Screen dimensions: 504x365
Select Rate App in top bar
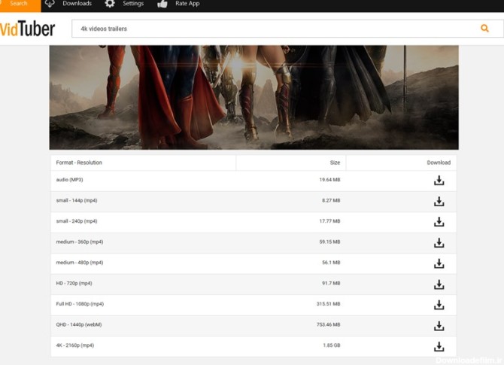click(x=179, y=5)
